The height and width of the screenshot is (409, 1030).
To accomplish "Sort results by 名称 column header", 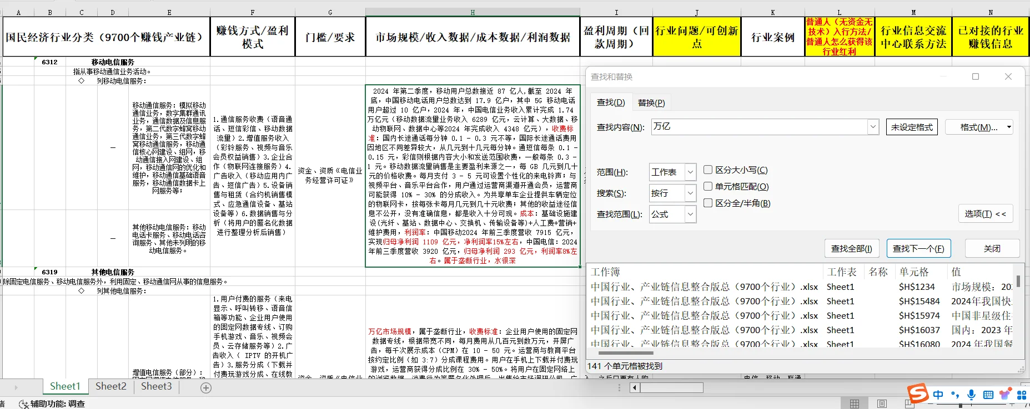I will (880, 272).
